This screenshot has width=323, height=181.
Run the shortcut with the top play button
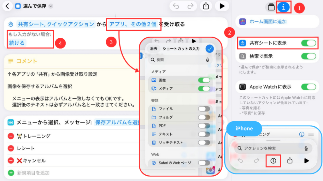[222, 6]
